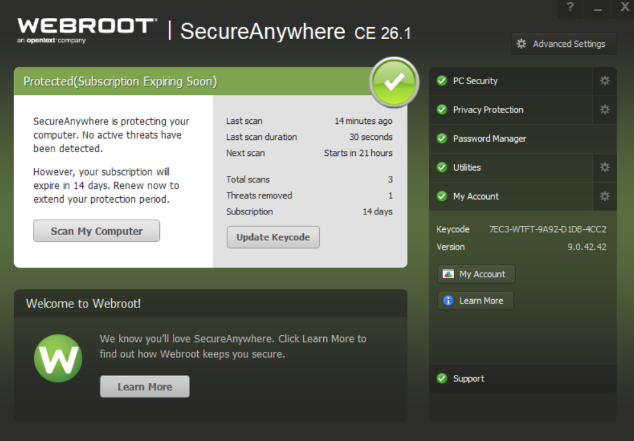Click the PC Security settings gear icon
Image resolution: width=634 pixels, height=441 pixels.
[x=604, y=81]
